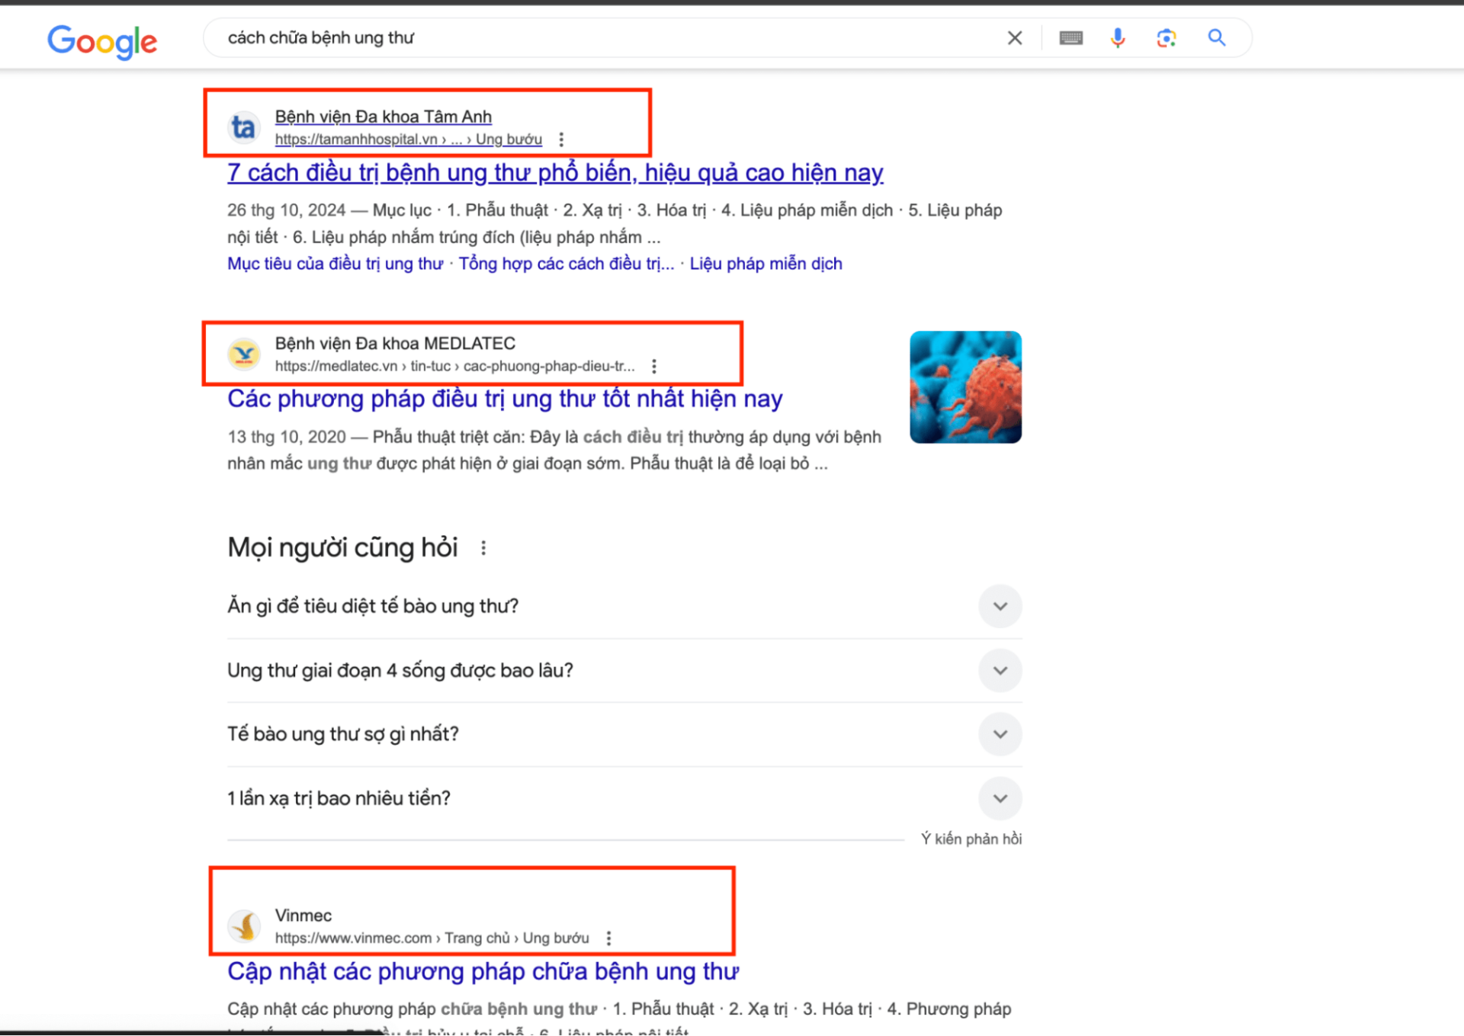Open 'Các phương pháp điều trị ung thư' result
The width and height of the screenshot is (1464, 1036).
505,399
